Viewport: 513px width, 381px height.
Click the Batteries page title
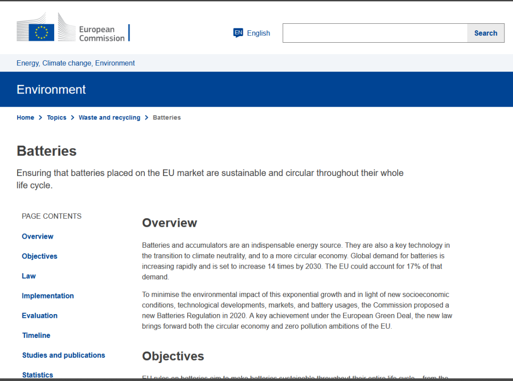[x=47, y=151]
